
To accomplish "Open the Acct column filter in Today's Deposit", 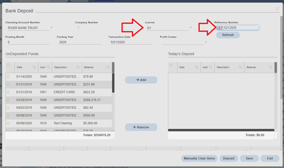I will pos(211,67).
